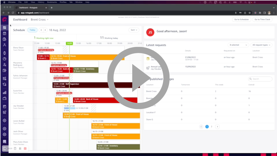This screenshot has height=156, width=277.
Task: Open the Brent Cross location dropdown
Action: 39,19
